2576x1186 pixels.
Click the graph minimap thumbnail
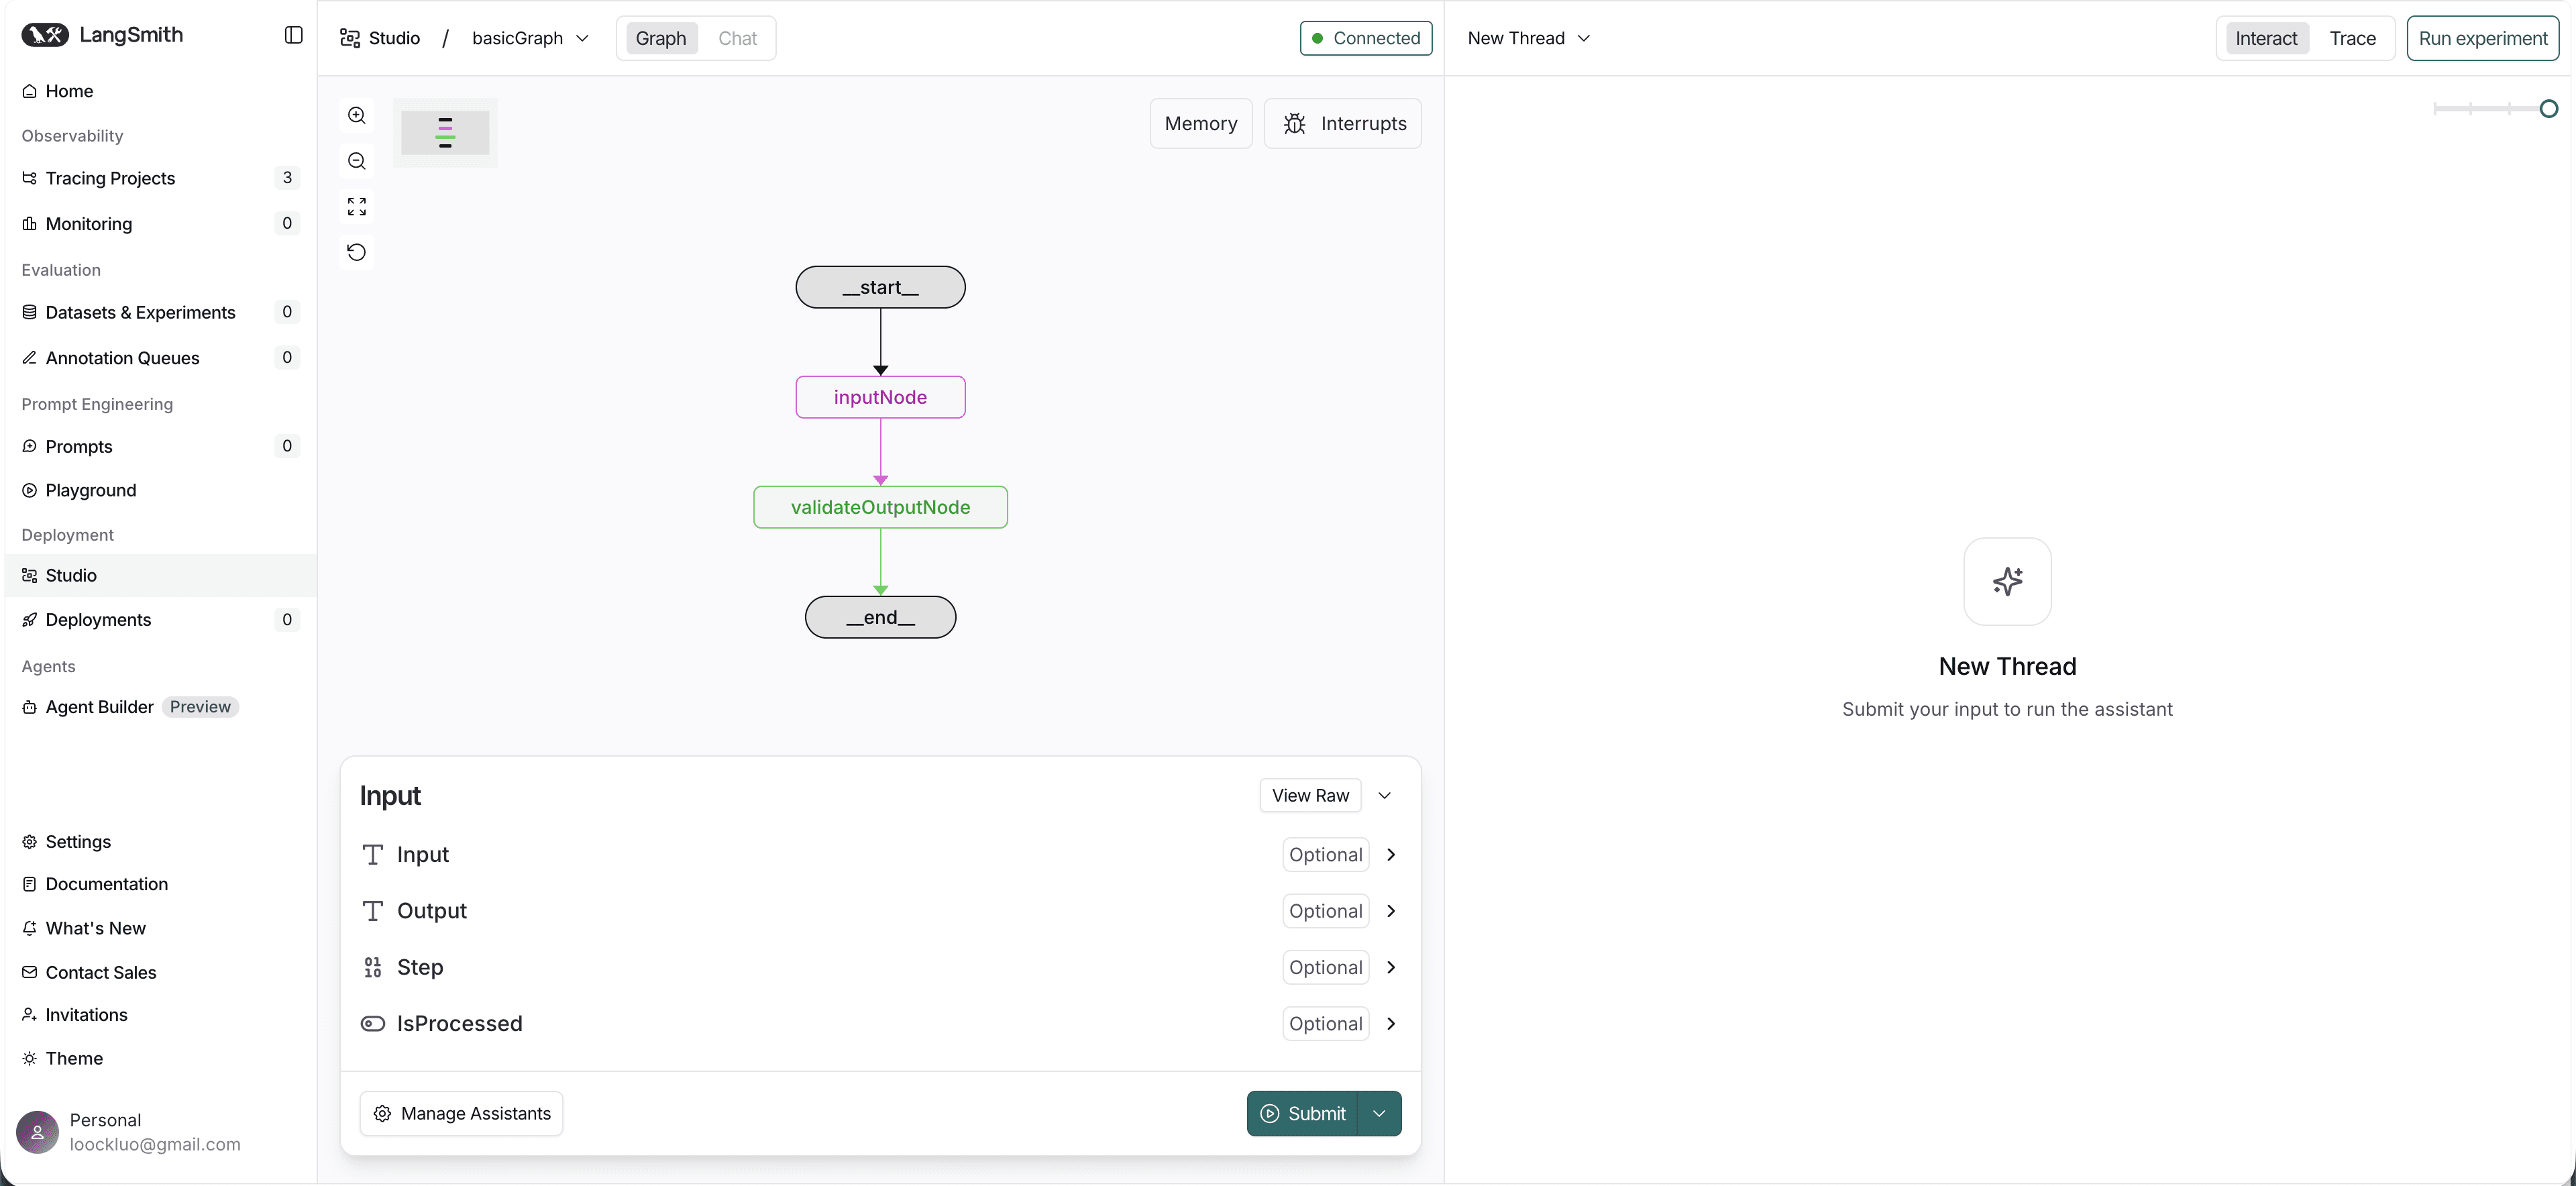tap(445, 133)
